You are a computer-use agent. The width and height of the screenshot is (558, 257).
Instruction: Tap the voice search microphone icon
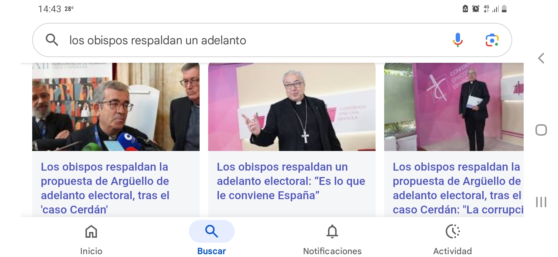point(457,40)
